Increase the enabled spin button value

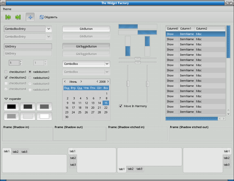(x=21, y=61)
